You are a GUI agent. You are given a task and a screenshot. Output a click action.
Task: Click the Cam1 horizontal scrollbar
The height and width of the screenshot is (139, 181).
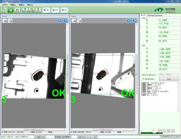(33, 129)
